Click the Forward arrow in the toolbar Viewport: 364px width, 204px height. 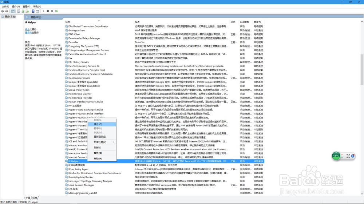click(7, 11)
